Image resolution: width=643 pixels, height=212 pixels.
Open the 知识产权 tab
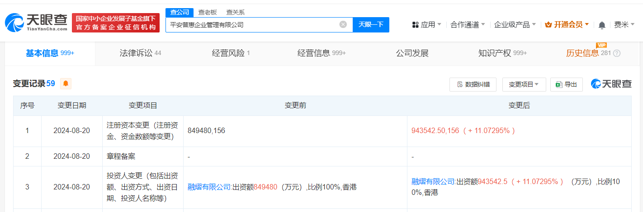pyautogui.click(x=502, y=53)
